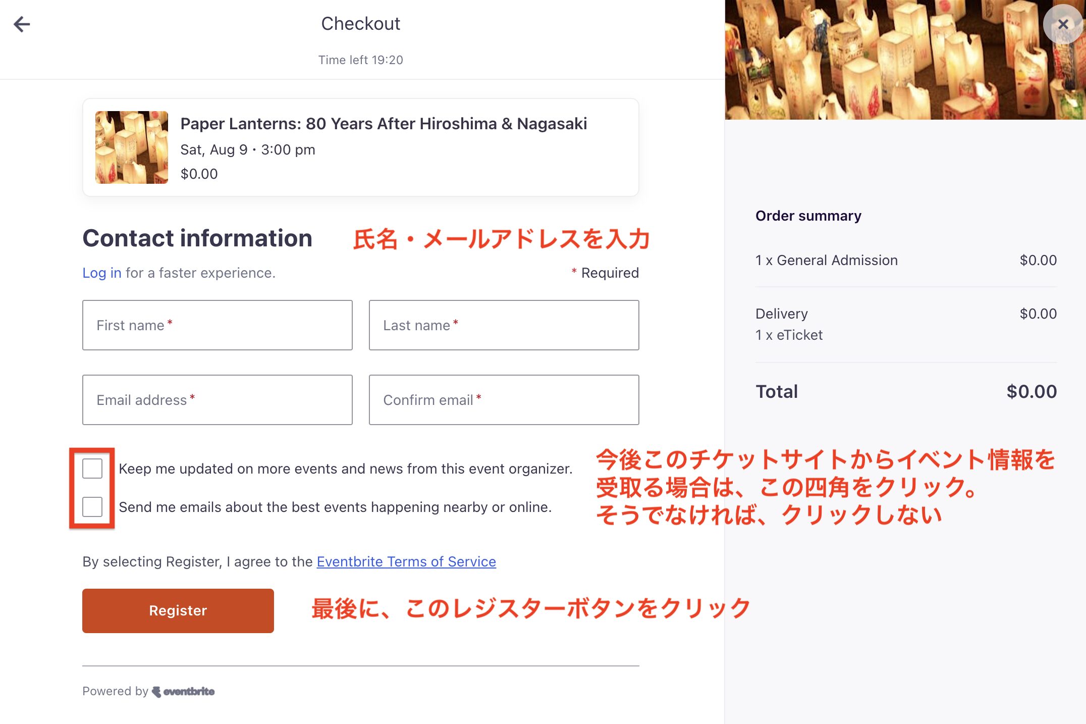Open Eventbrite Terms of Service link
Viewport: 1086px width, 724px height.
point(406,561)
